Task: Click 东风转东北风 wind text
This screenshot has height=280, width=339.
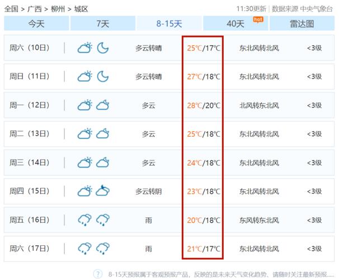Action: point(259,220)
